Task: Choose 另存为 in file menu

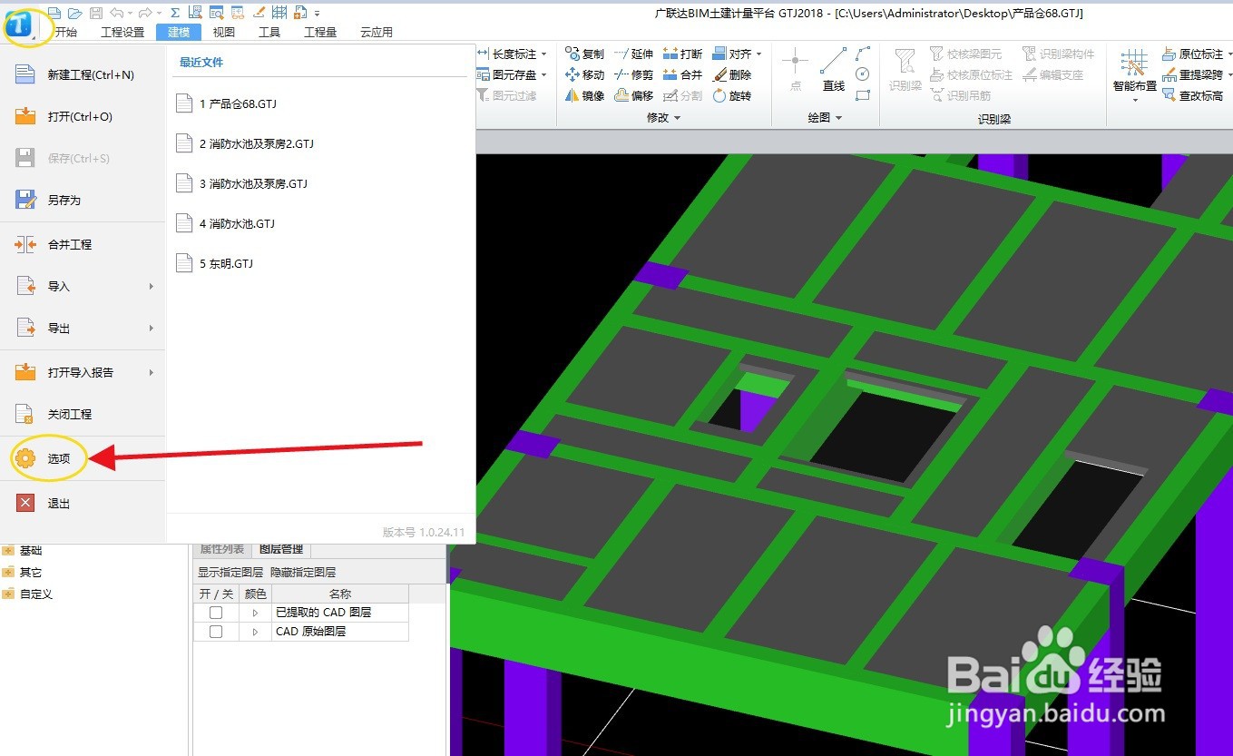Action: point(83,200)
